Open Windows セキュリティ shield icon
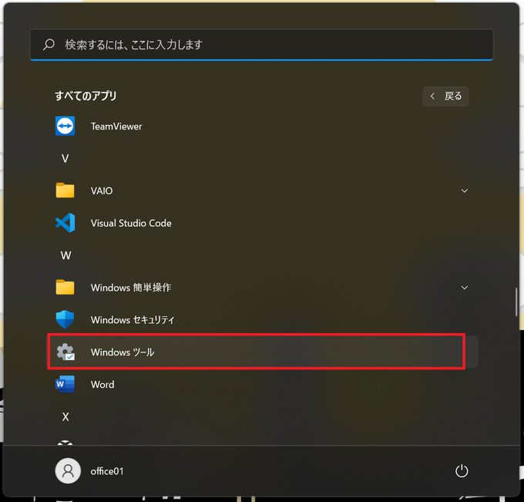Viewport: 524px width, 502px height. 65,319
